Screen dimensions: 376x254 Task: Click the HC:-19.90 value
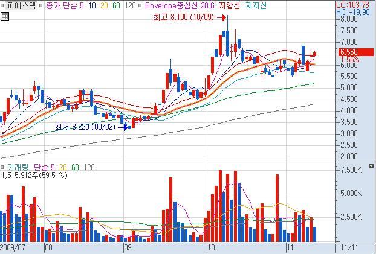353,12
